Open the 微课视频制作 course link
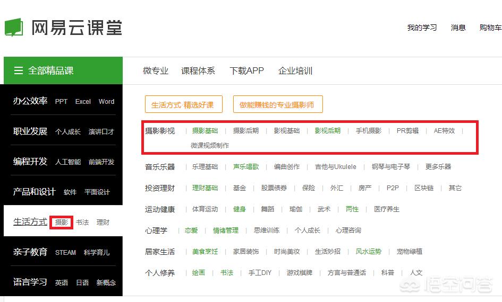Viewport: 502px width, 302px height. pos(210,145)
